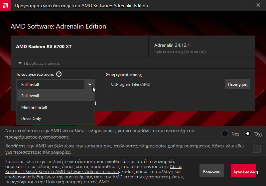Select the Ναι radio button
Screen dimensions: 266x186
pyautogui.click(x=225, y=134)
